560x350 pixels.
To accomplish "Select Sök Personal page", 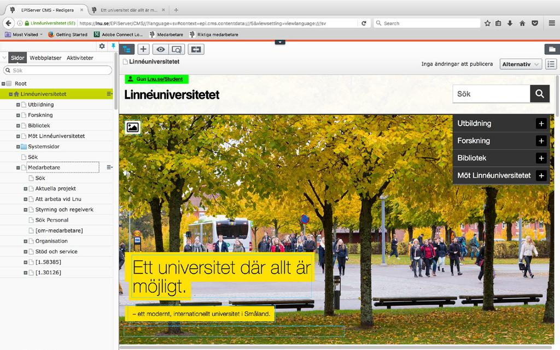I will (x=52, y=220).
